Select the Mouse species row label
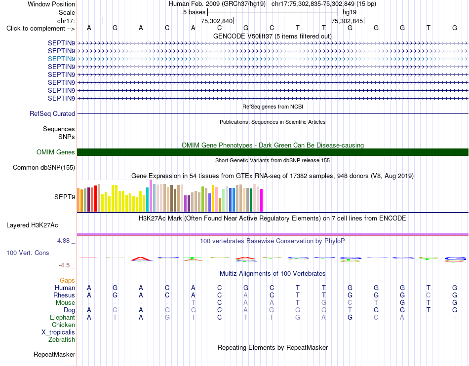The width and height of the screenshot is (469, 366). 65,303
